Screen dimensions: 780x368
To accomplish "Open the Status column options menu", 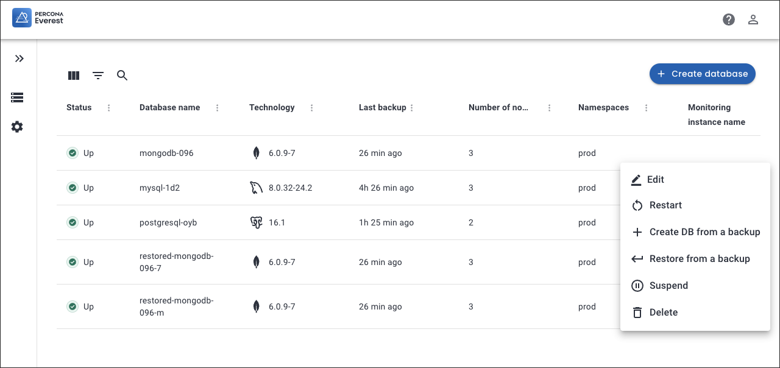I will coord(109,108).
